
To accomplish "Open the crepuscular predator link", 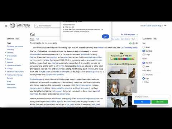I will [x=55, y=75].
